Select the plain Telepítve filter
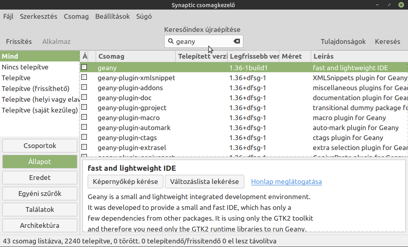The height and width of the screenshot is (247, 408). click(x=39, y=78)
